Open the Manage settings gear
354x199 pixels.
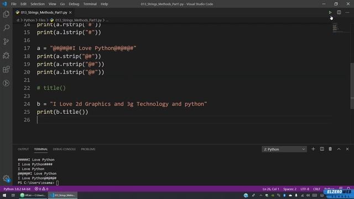click(6, 179)
